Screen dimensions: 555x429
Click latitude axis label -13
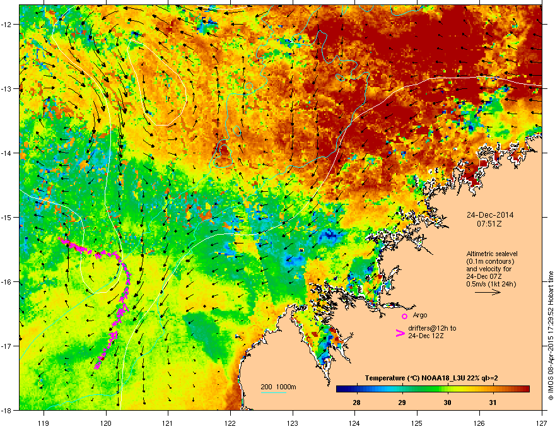coord(7,88)
